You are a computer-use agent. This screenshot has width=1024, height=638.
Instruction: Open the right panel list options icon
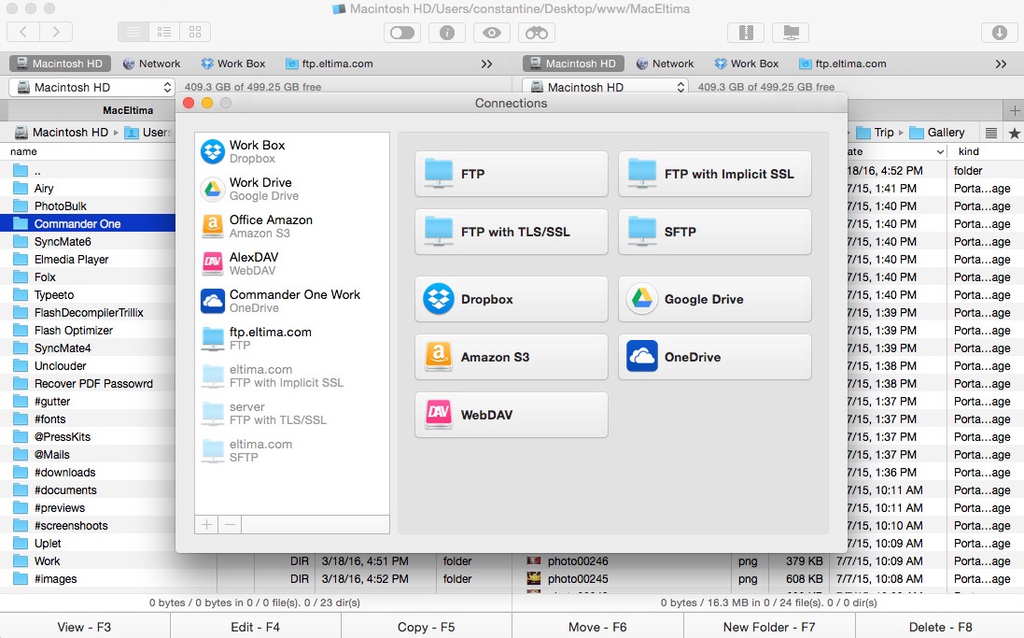[991, 133]
